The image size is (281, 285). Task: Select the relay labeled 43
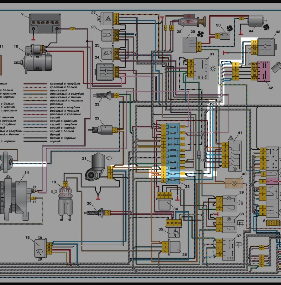pyautogui.click(x=266, y=47)
